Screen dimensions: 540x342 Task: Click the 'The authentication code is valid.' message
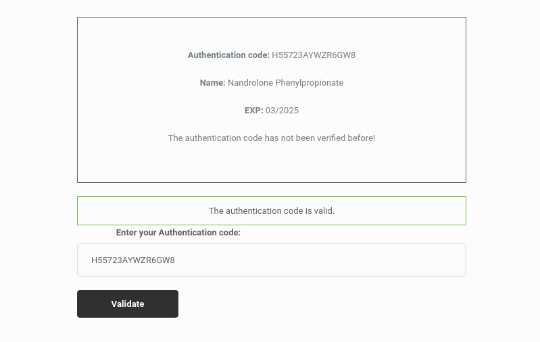tap(272, 210)
